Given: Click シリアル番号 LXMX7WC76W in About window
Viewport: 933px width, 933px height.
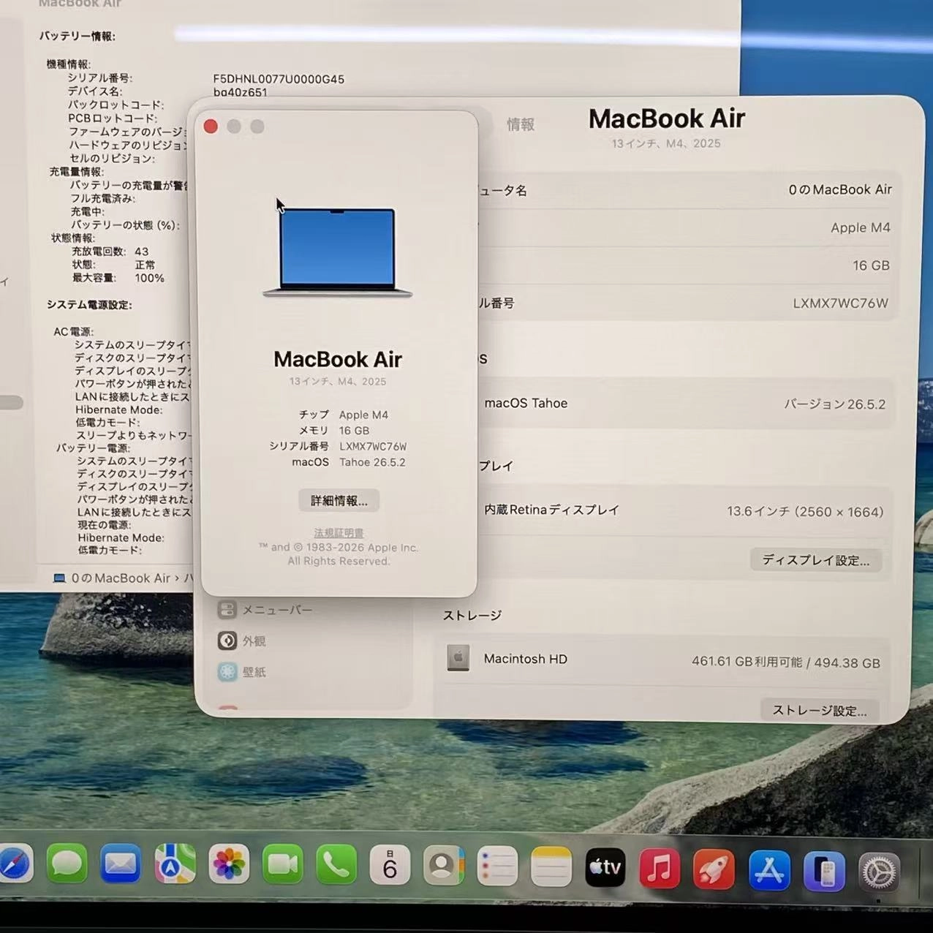Looking at the screenshot, I should point(338,446).
